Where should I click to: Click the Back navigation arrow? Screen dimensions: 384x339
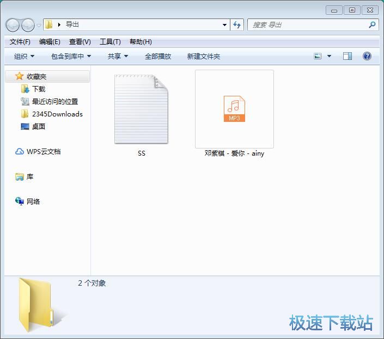(13, 25)
